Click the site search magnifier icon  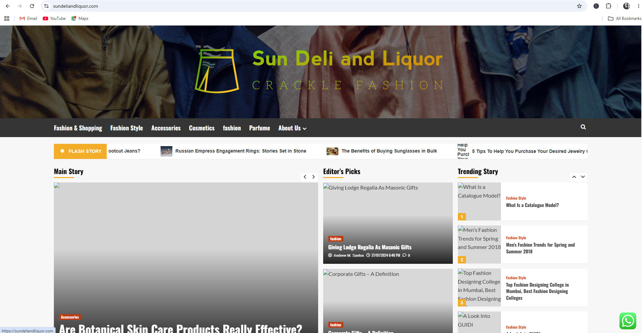tap(583, 127)
